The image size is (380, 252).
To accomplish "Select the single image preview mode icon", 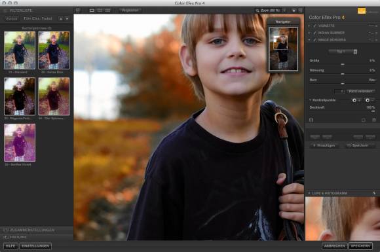I will (x=92, y=10).
